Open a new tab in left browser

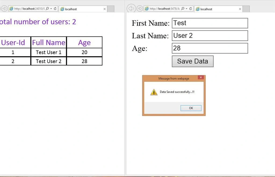click(111, 9)
